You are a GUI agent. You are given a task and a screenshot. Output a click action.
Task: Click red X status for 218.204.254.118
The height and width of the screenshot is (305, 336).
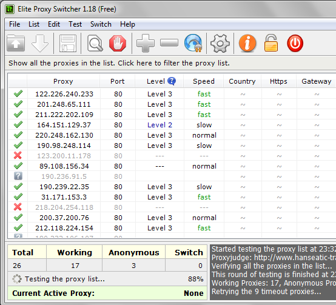tap(18, 207)
